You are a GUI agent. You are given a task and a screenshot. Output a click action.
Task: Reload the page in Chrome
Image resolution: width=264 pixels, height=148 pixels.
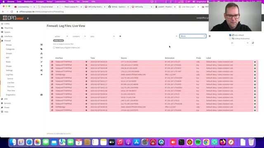point(12,12)
